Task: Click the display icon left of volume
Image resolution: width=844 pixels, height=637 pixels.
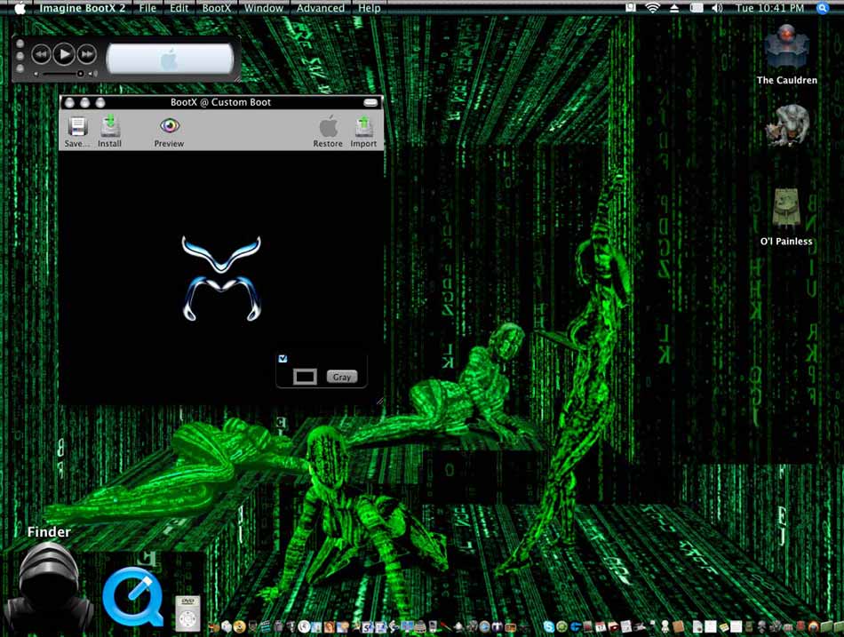Action: [x=697, y=7]
